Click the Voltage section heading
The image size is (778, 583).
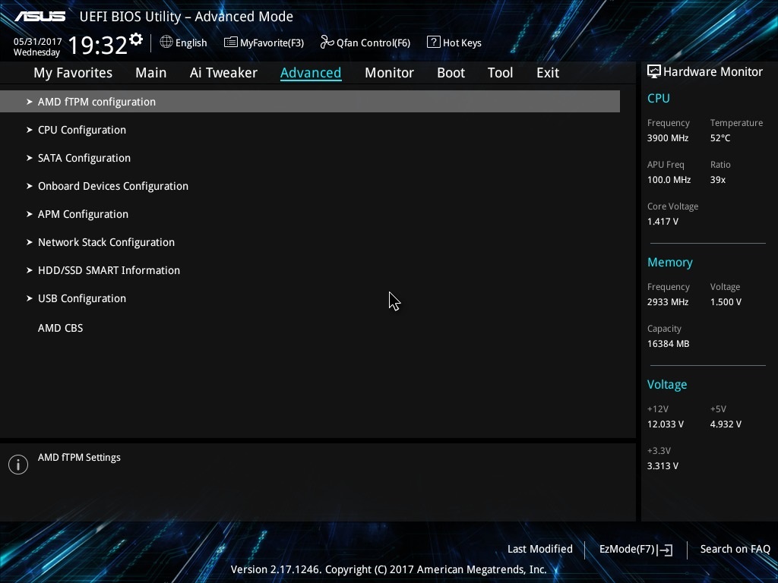point(667,385)
